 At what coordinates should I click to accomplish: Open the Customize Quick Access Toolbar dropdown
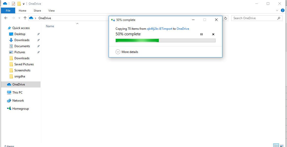pyautogui.click(x=24, y=4)
